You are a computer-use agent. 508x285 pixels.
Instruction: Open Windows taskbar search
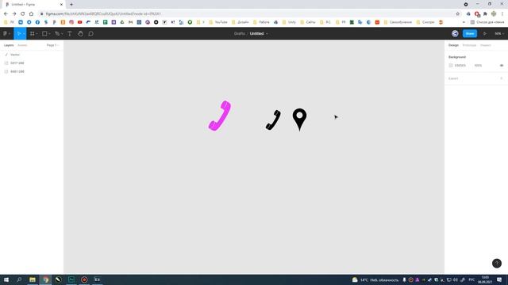click(x=19, y=279)
